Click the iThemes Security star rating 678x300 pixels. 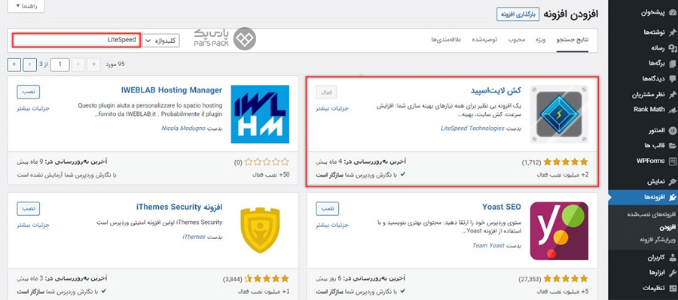267,279
